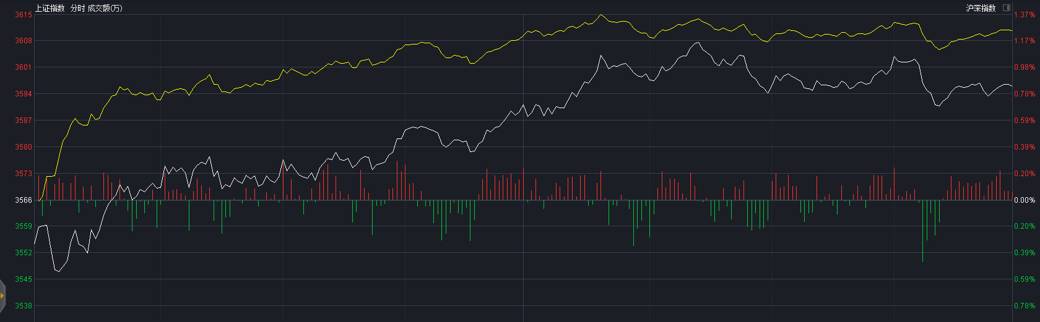
Task: Click the highest peak of the yellow line
Action: click(601, 15)
